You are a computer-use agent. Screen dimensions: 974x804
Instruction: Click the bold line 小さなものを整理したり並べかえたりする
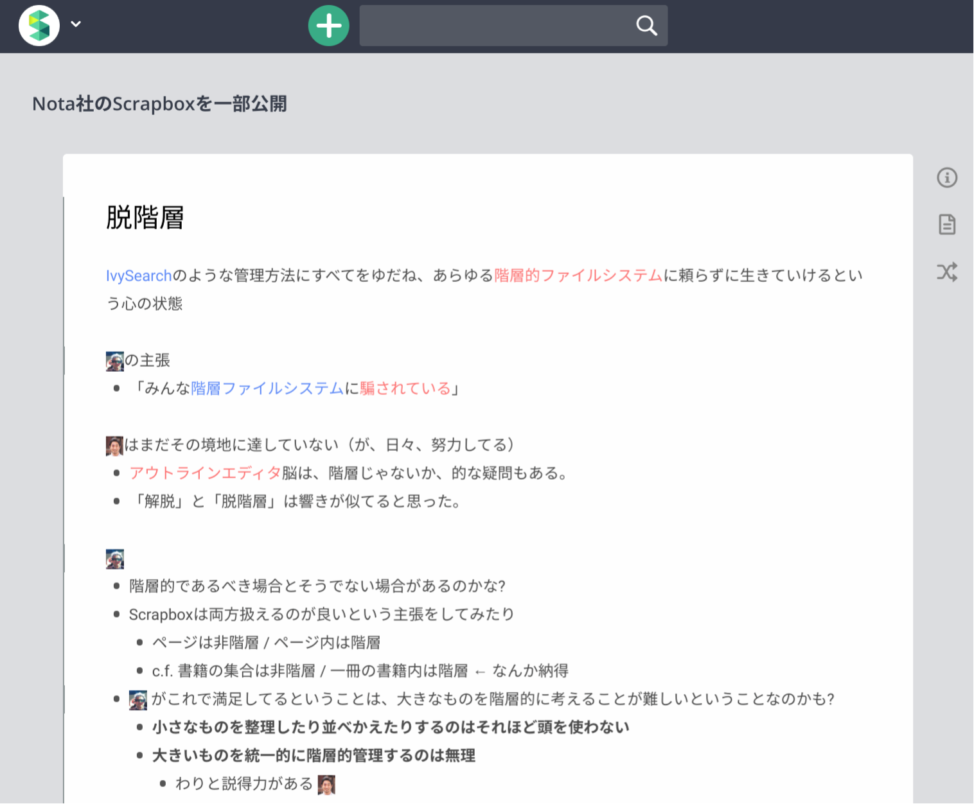click(x=391, y=728)
